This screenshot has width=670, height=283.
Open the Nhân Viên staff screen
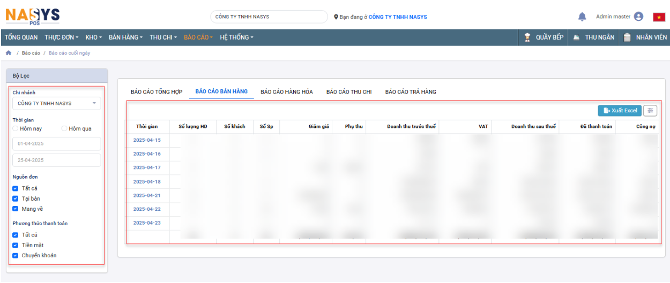click(x=645, y=37)
